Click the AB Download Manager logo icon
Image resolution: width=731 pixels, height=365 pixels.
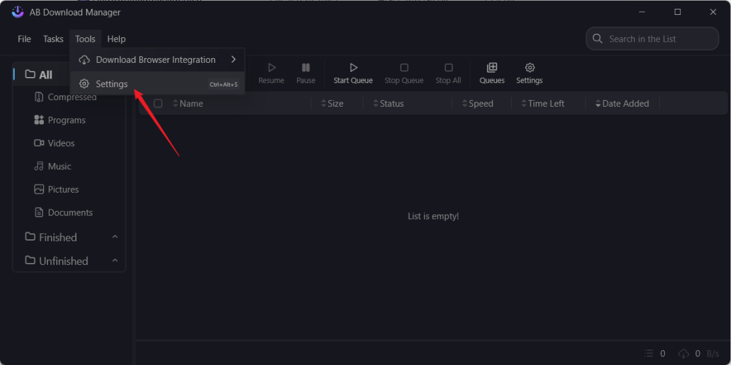pyautogui.click(x=18, y=12)
